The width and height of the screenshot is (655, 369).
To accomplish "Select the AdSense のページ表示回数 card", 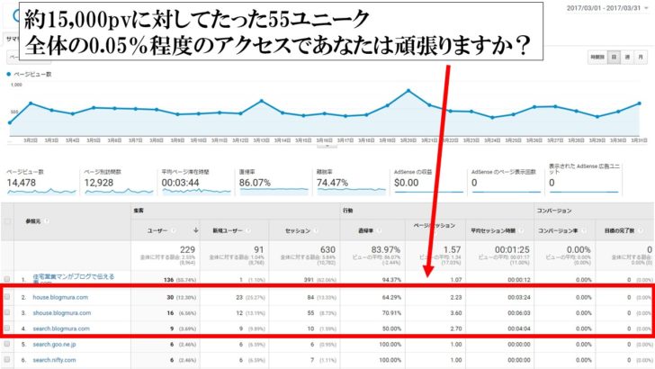I will point(507,182).
